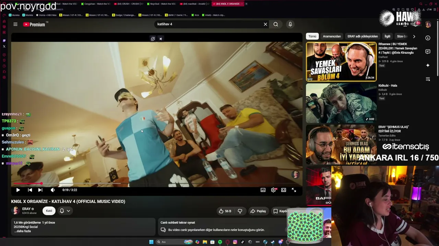Screen dimensions: 439x246
Task: Select the Aramanızdan filter chip
Action: coord(332,36)
